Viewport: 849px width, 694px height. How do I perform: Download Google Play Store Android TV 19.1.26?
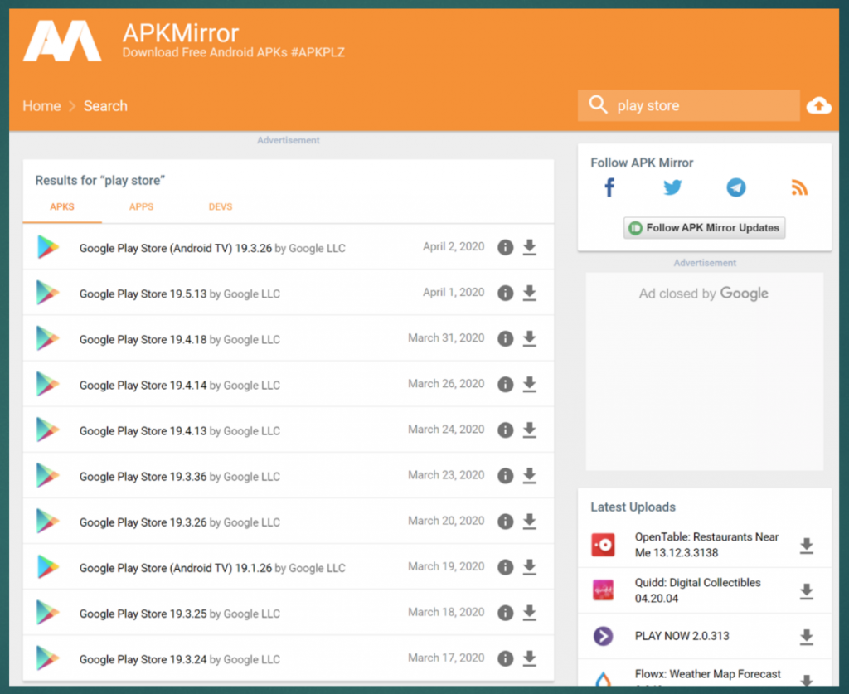[x=530, y=567]
